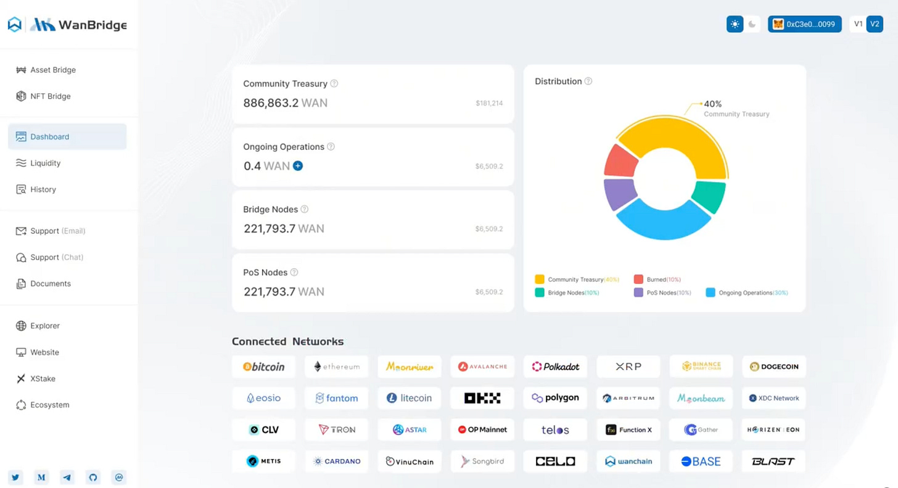
Task: Select the Cardano network tile
Action: (x=337, y=461)
